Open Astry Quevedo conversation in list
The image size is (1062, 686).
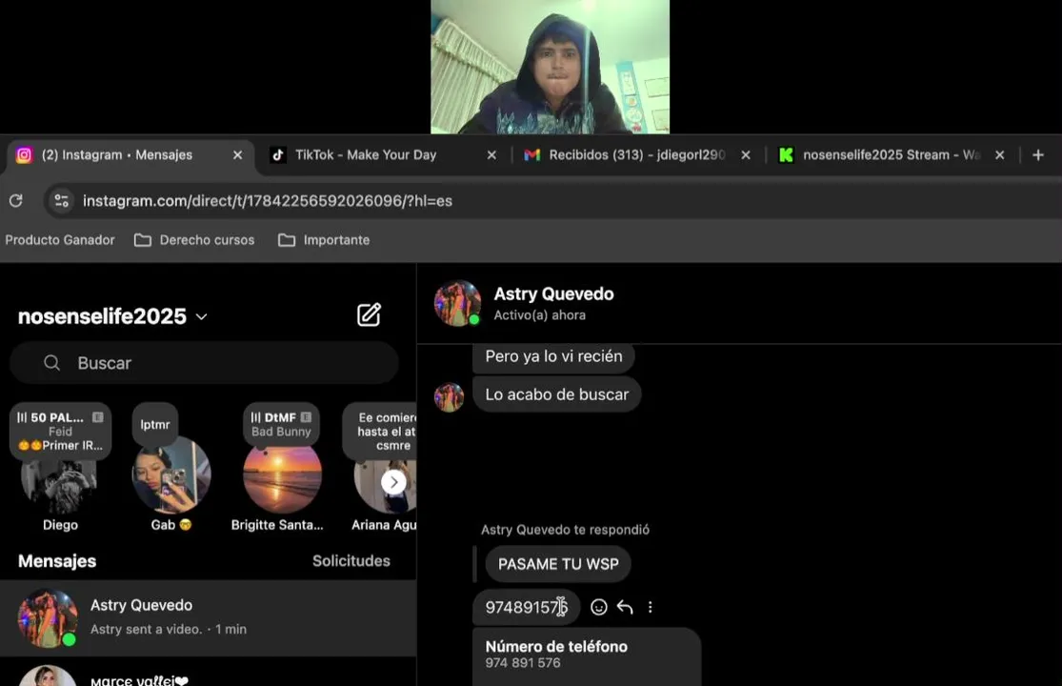208,617
